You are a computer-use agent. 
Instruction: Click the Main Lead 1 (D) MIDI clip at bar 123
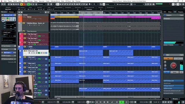(x=91, y=53)
